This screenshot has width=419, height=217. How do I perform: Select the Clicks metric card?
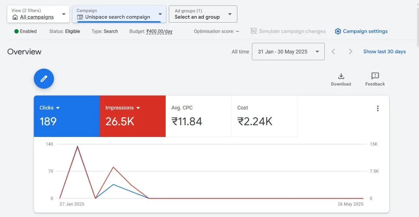coord(67,116)
